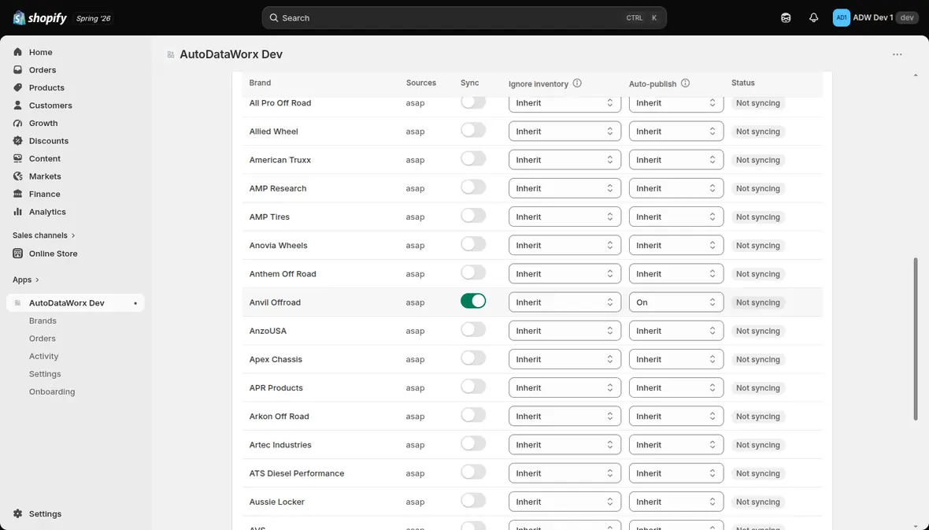Enable sync for American Truxx
929x530 pixels.
pos(473,159)
